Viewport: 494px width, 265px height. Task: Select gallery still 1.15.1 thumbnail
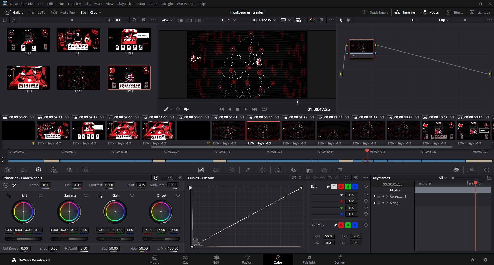point(79,78)
